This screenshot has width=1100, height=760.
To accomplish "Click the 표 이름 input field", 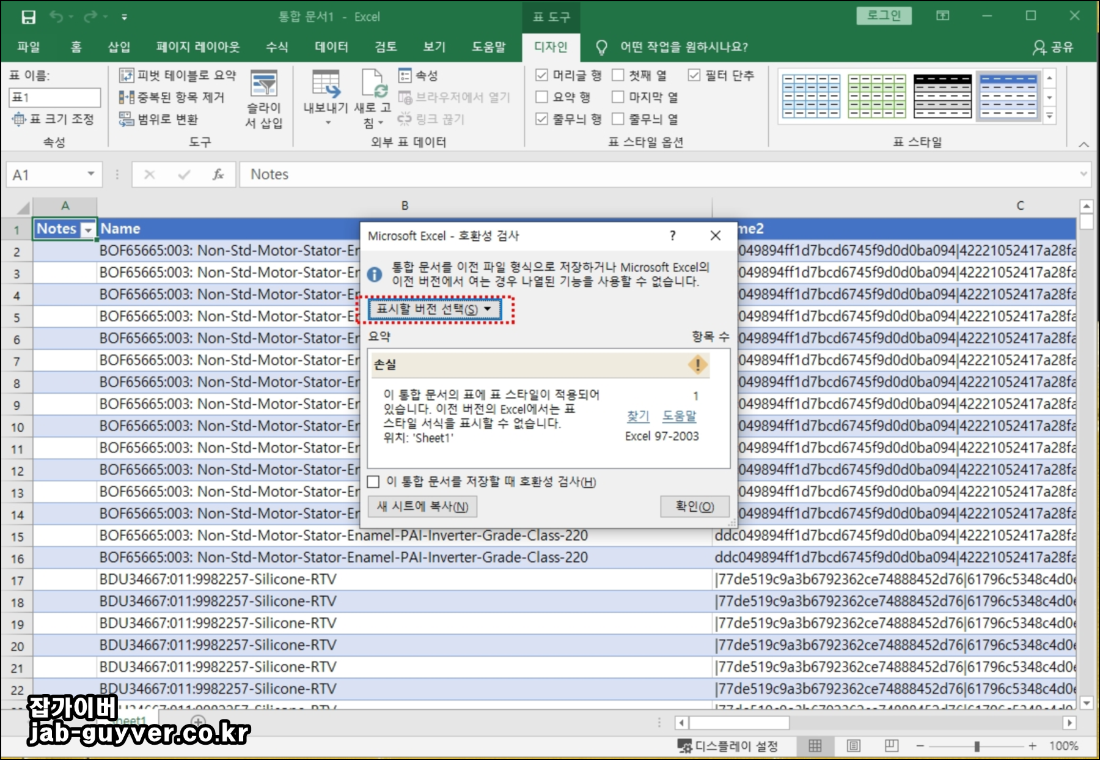I will coord(54,97).
